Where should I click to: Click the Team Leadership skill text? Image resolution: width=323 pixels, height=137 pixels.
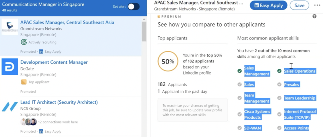point(300,98)
